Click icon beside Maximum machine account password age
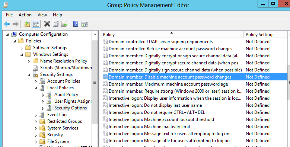The height and width of the screenshot is (147, 290). tap(105, 84)
